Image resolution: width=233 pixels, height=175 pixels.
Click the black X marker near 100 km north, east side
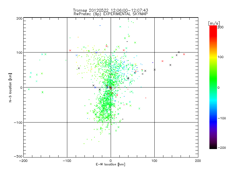179,52
